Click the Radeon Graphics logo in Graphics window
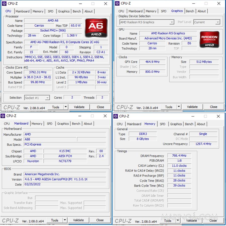 click(209, 39)
